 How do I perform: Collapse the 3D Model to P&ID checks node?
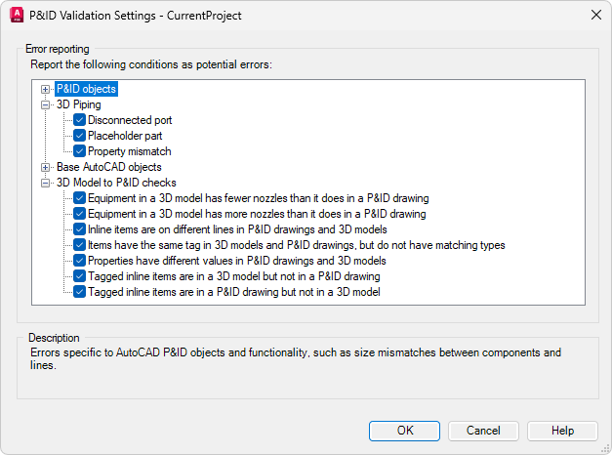click(45, 183)
